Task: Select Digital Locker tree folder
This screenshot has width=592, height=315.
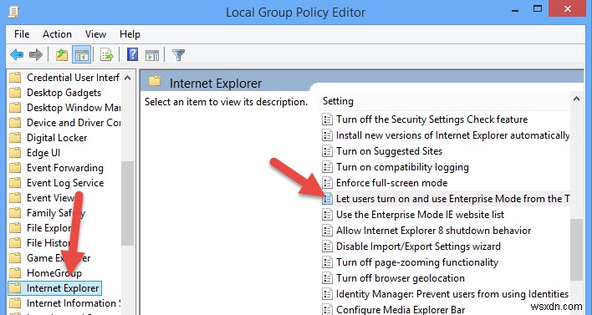Action: 48,138
